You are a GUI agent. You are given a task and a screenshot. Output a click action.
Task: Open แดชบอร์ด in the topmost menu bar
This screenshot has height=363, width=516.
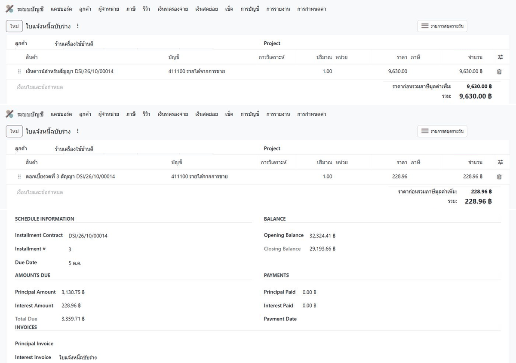(61, 9)
